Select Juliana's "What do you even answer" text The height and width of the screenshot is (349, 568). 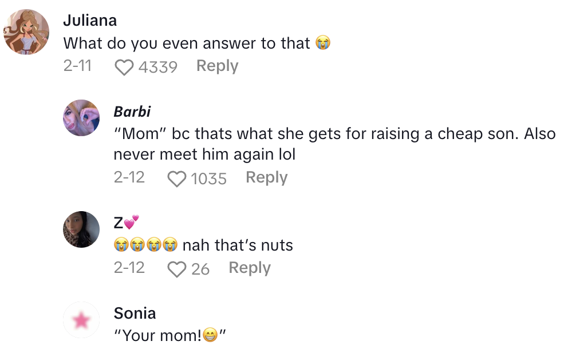pos(187,43)
